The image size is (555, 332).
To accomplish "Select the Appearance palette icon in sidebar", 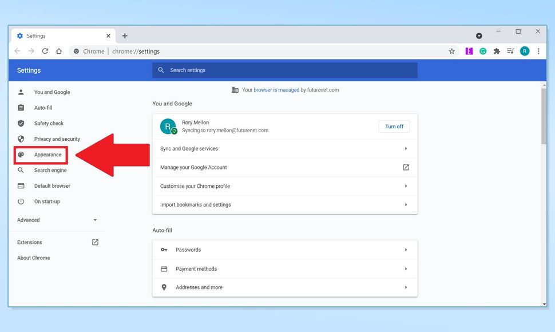I will point(21,155).
